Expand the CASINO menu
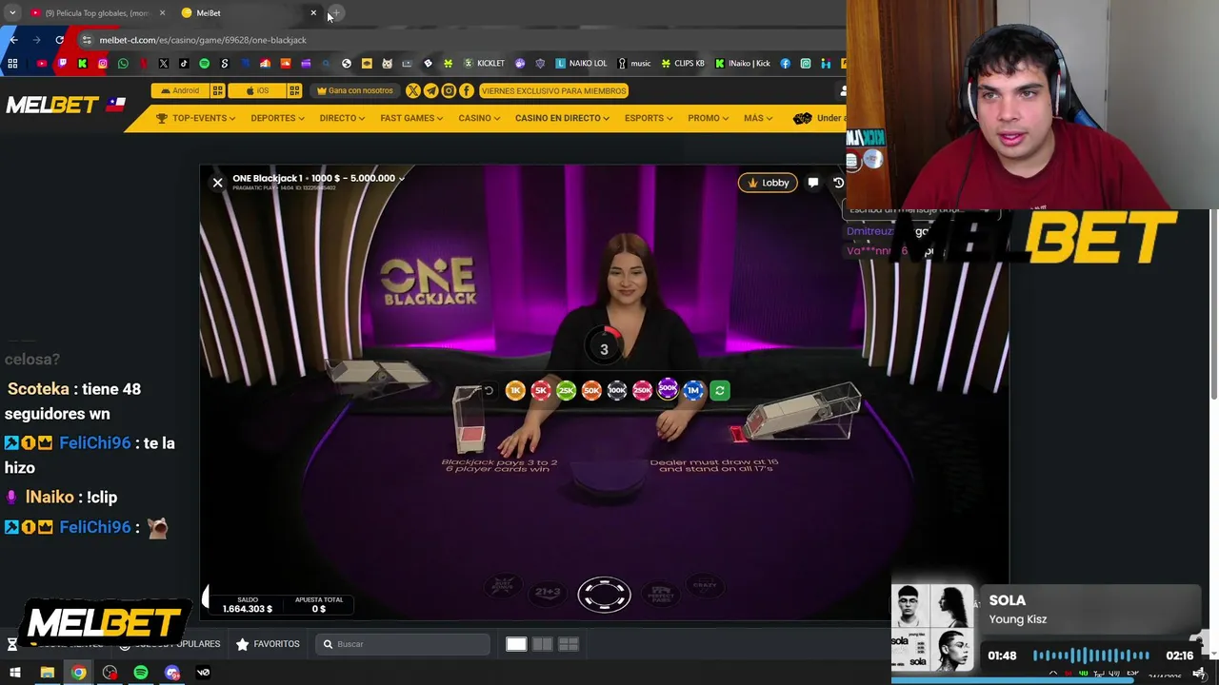Screen dimensions: 1219x685 (x=479, y=118)
